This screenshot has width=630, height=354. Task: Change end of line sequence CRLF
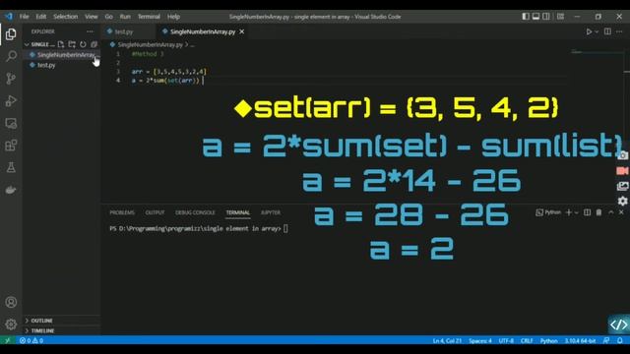coord(527,340)
